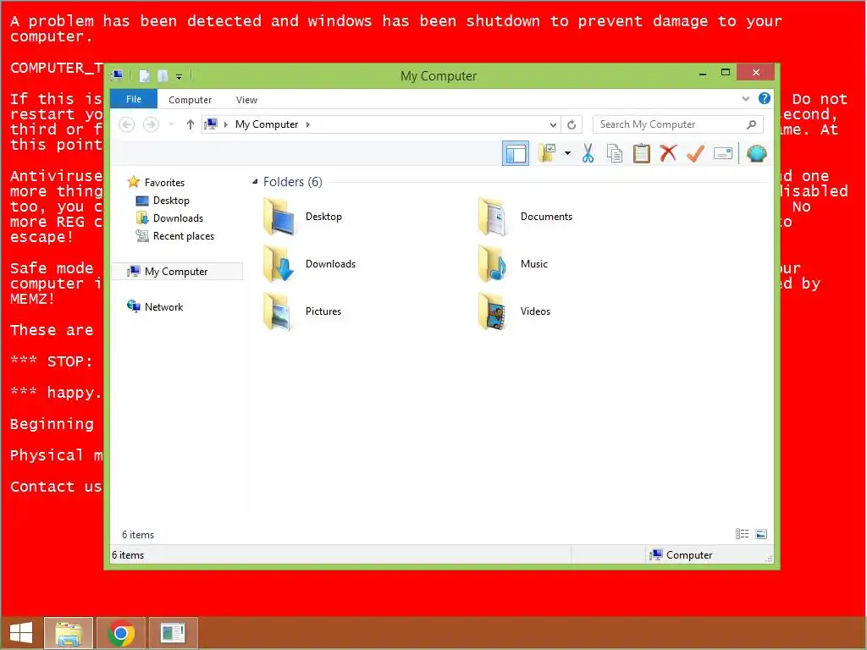The image size is (867, 650).
Task: Click the New folder quick access icon
Action: [163, 75]
